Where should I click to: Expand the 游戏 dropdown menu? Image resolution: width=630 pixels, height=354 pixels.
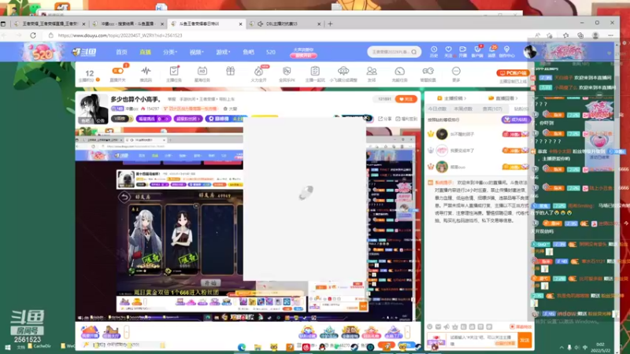[223, 52]
